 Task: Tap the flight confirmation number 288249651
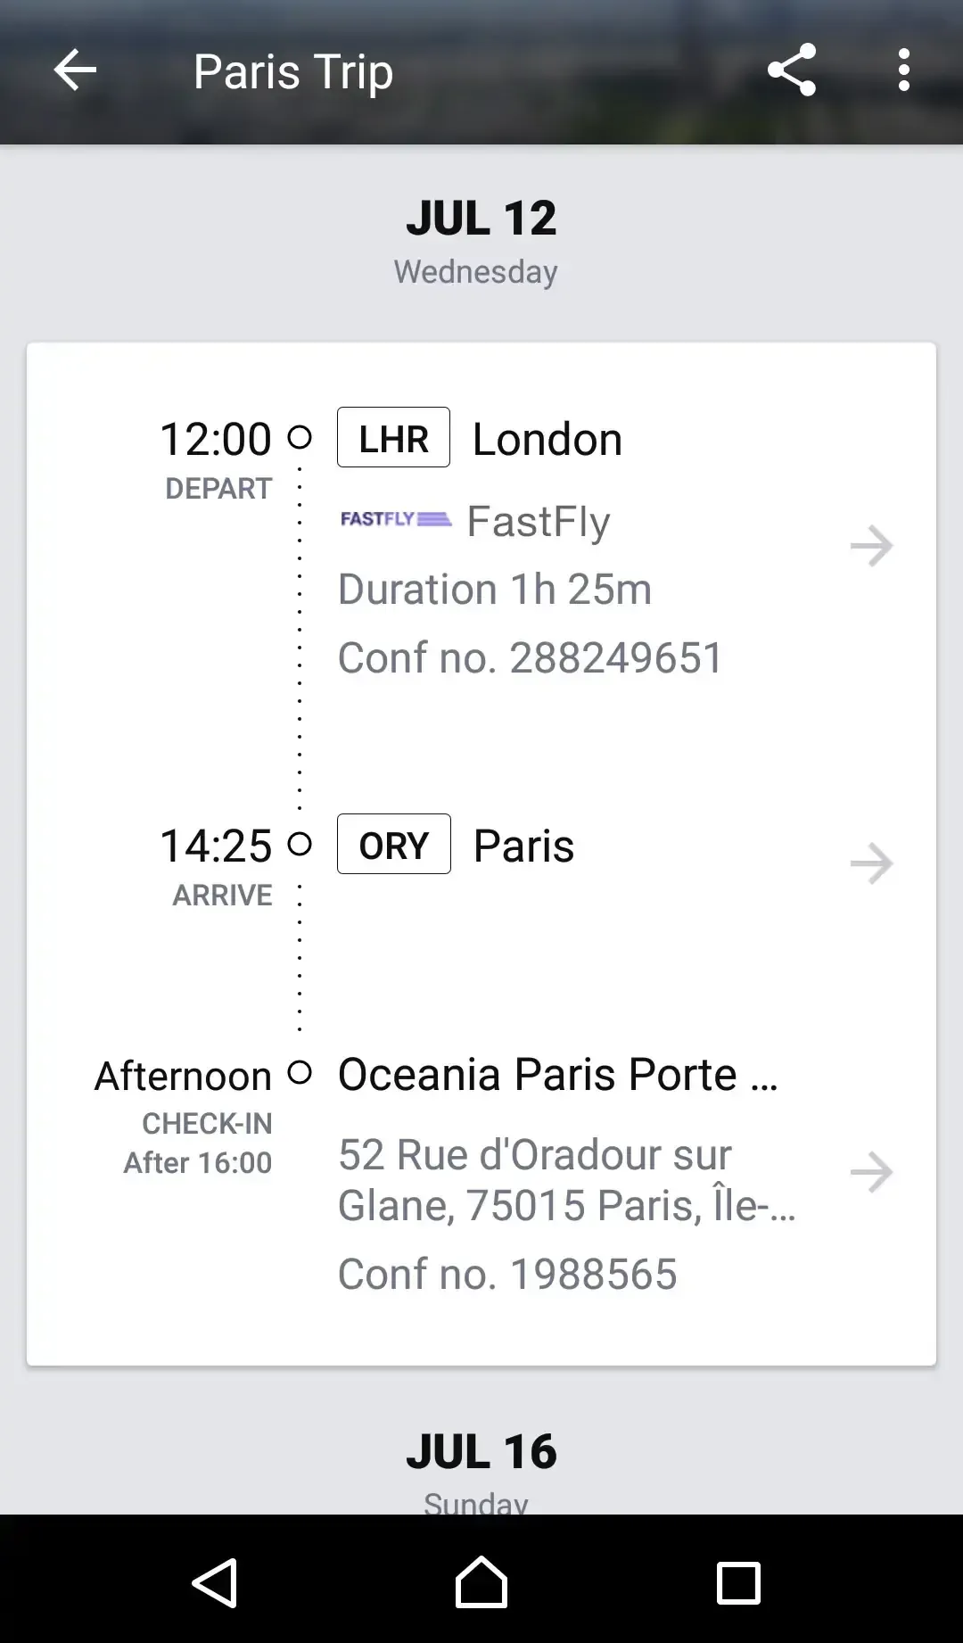tap(530, 658)
